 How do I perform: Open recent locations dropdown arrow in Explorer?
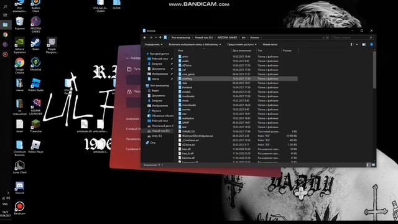pyautogui.click(x=155, y=37)
